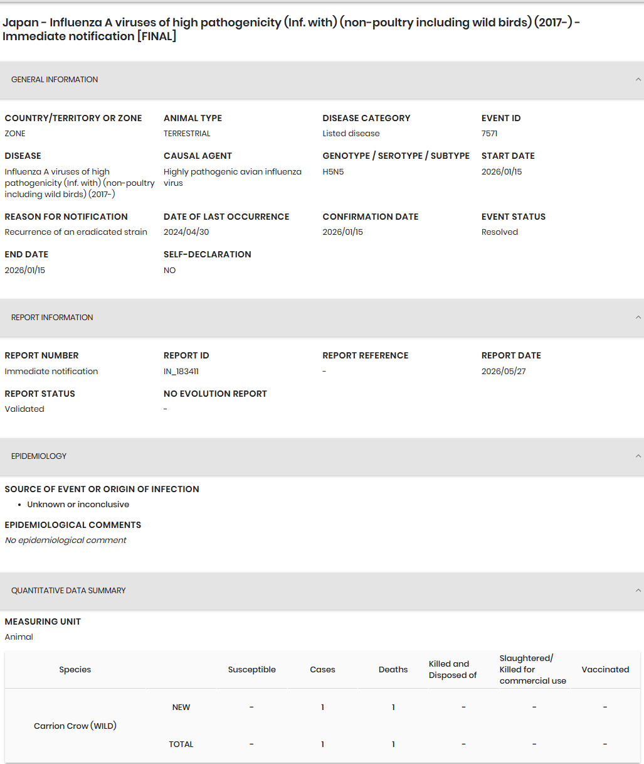Toggle the Quantitative Data Summary header
644x764 pixels.
pos(322,591)
